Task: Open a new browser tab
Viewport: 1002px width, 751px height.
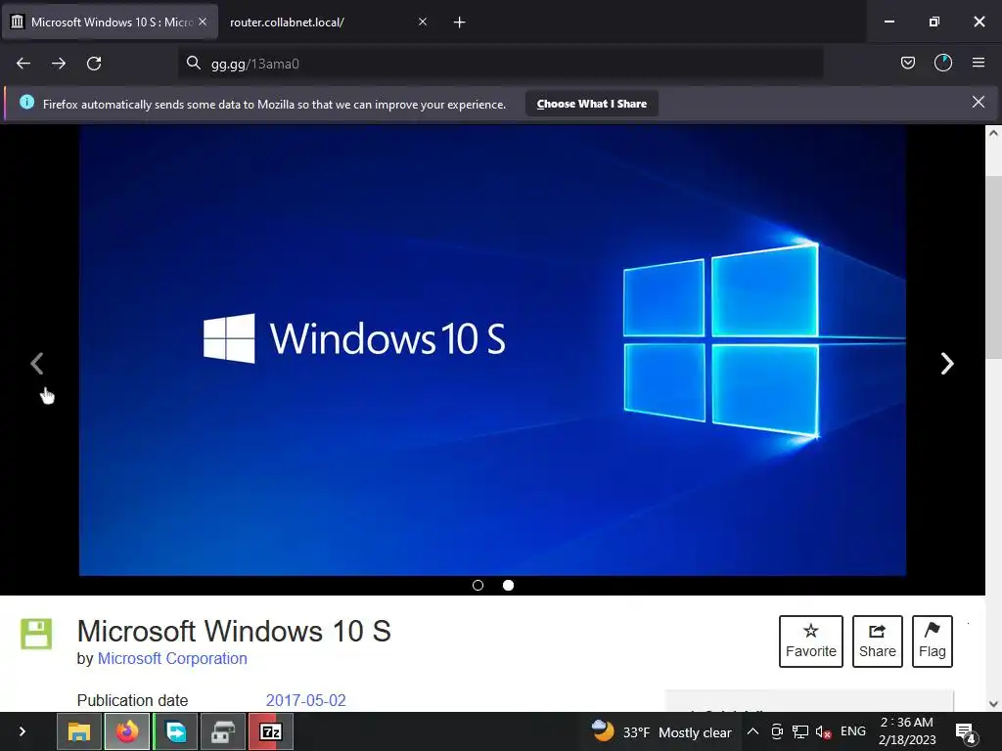Action: click(459, 22)
